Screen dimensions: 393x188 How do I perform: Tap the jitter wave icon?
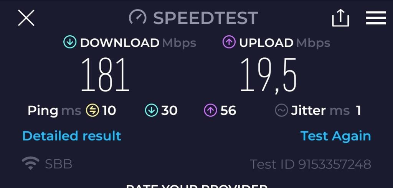pyautogui.click(x=281, y=111)
